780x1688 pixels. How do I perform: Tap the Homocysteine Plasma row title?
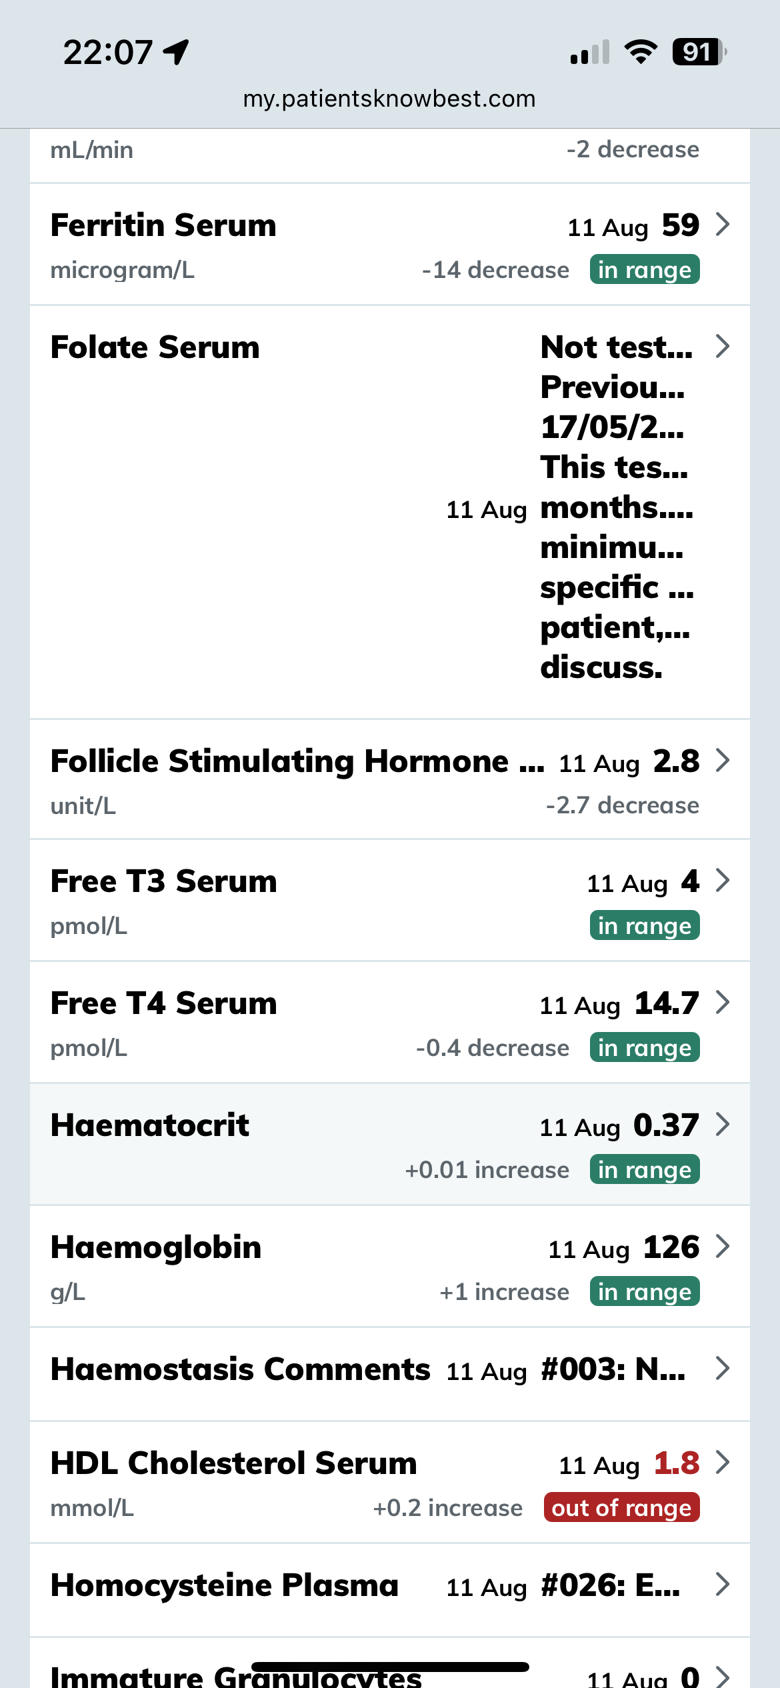(x=225, y=1585)
